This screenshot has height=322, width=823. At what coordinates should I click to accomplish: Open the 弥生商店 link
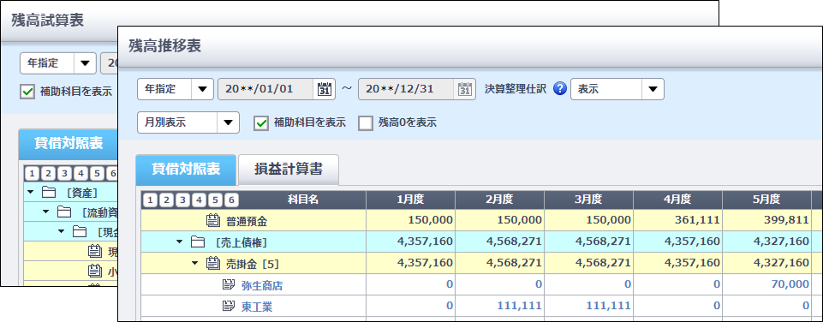click(263, 285)
